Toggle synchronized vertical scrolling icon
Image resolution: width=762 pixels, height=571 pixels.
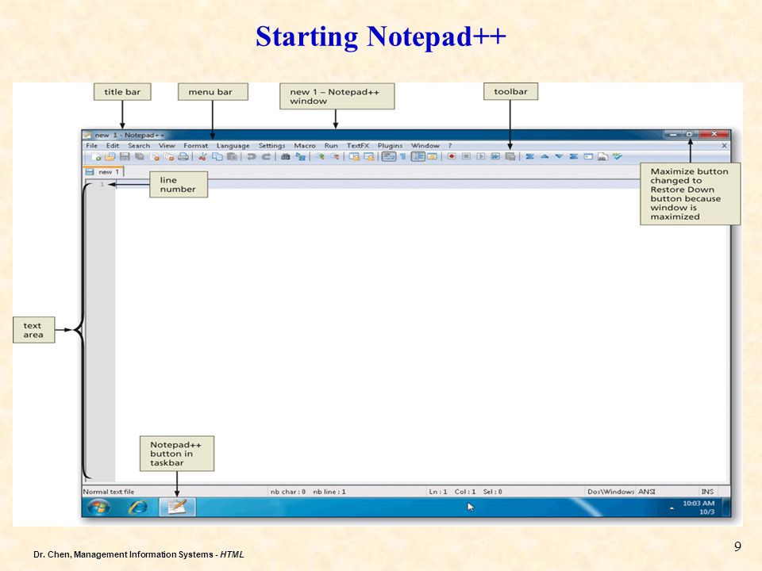pyautogui.click(x=354, y=157)
